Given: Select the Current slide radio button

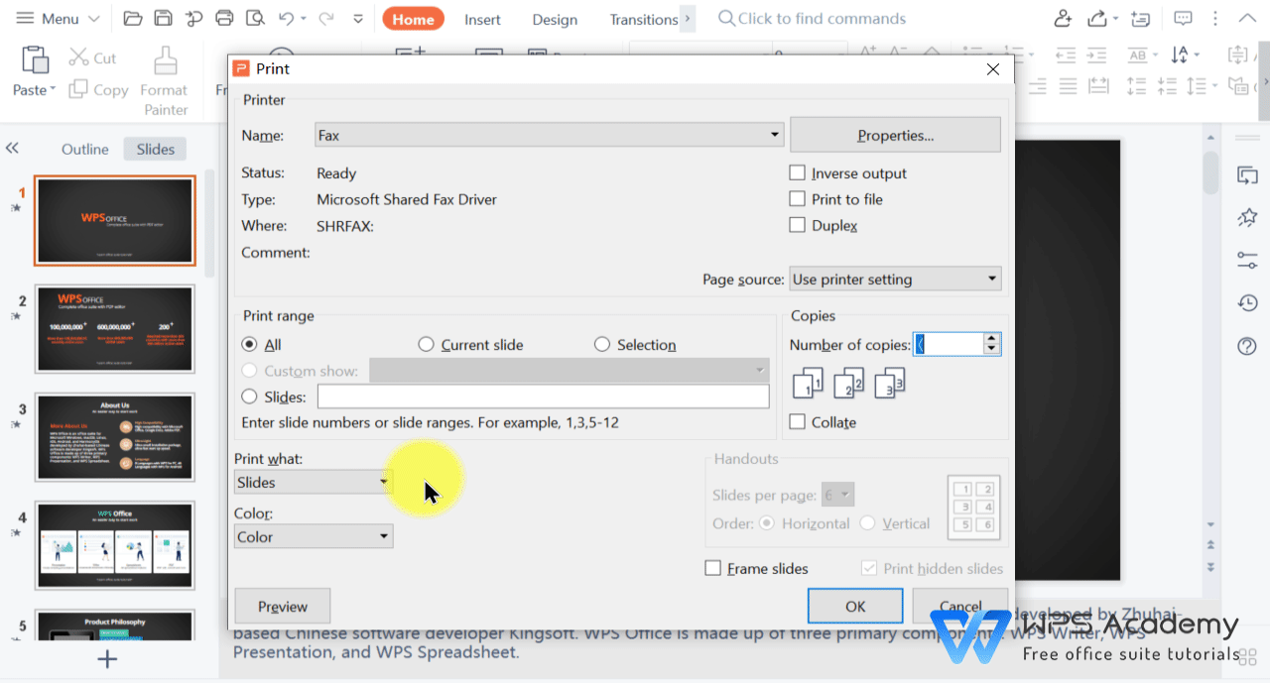Looking at the screenshot, I should tap(427, 344).
